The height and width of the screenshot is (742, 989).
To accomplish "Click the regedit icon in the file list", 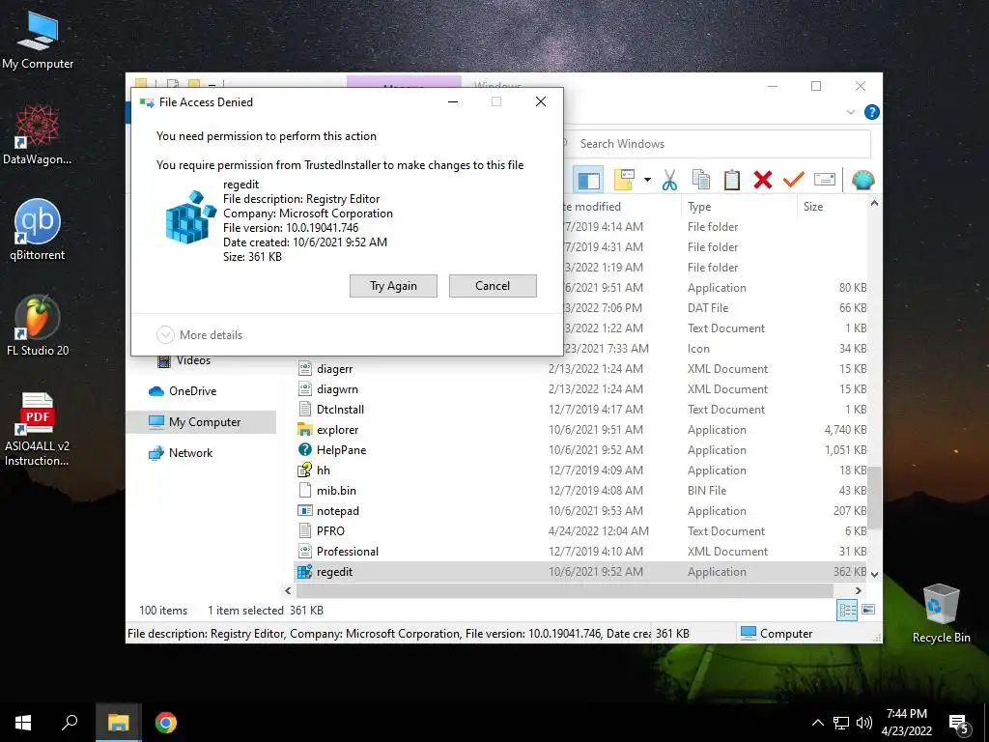I will [x=304, y=572].
